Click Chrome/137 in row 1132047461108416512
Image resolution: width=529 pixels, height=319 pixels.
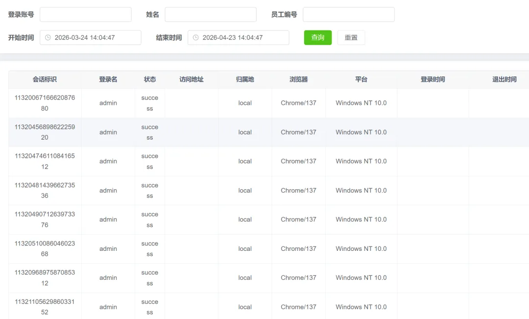point(299,161)
